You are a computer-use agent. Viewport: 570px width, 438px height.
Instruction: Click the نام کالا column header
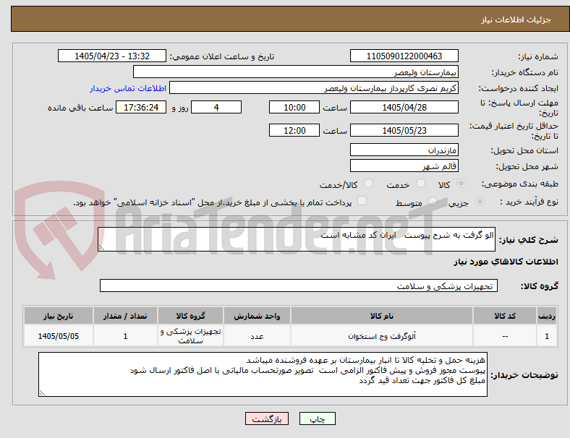[382, 316]
